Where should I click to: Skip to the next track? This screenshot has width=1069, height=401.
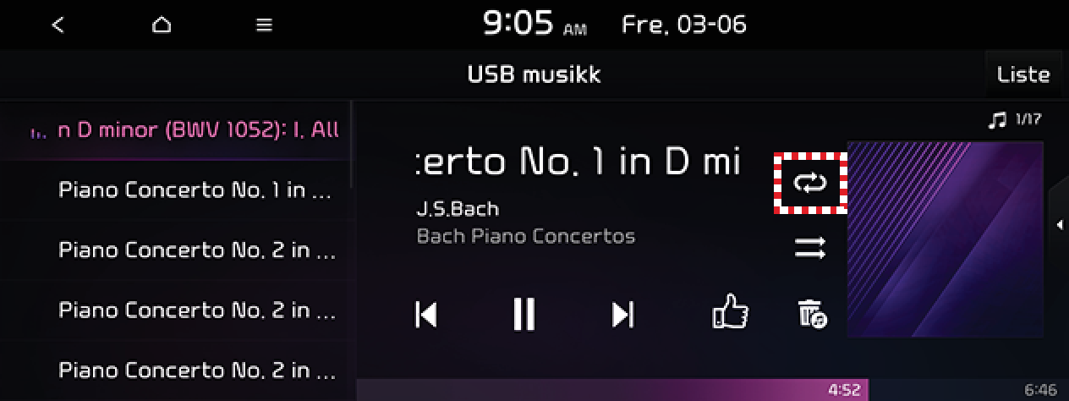[622, 315]
